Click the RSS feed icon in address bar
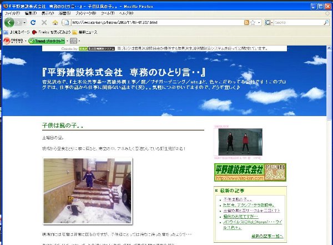Viewport: 333px width, 245px height. click(x=246, y=22)
